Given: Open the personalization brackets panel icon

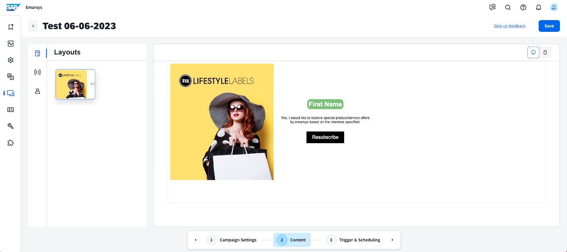Looking at the screenshot, I should (x=38, y=72).
